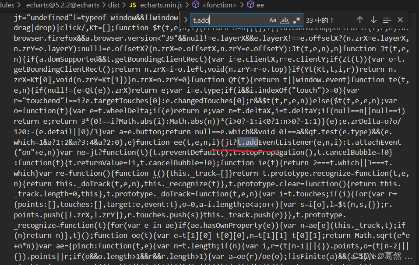Close the find widget
The height and width of the screenshot is (265, 419).
[x=400, y=20]
